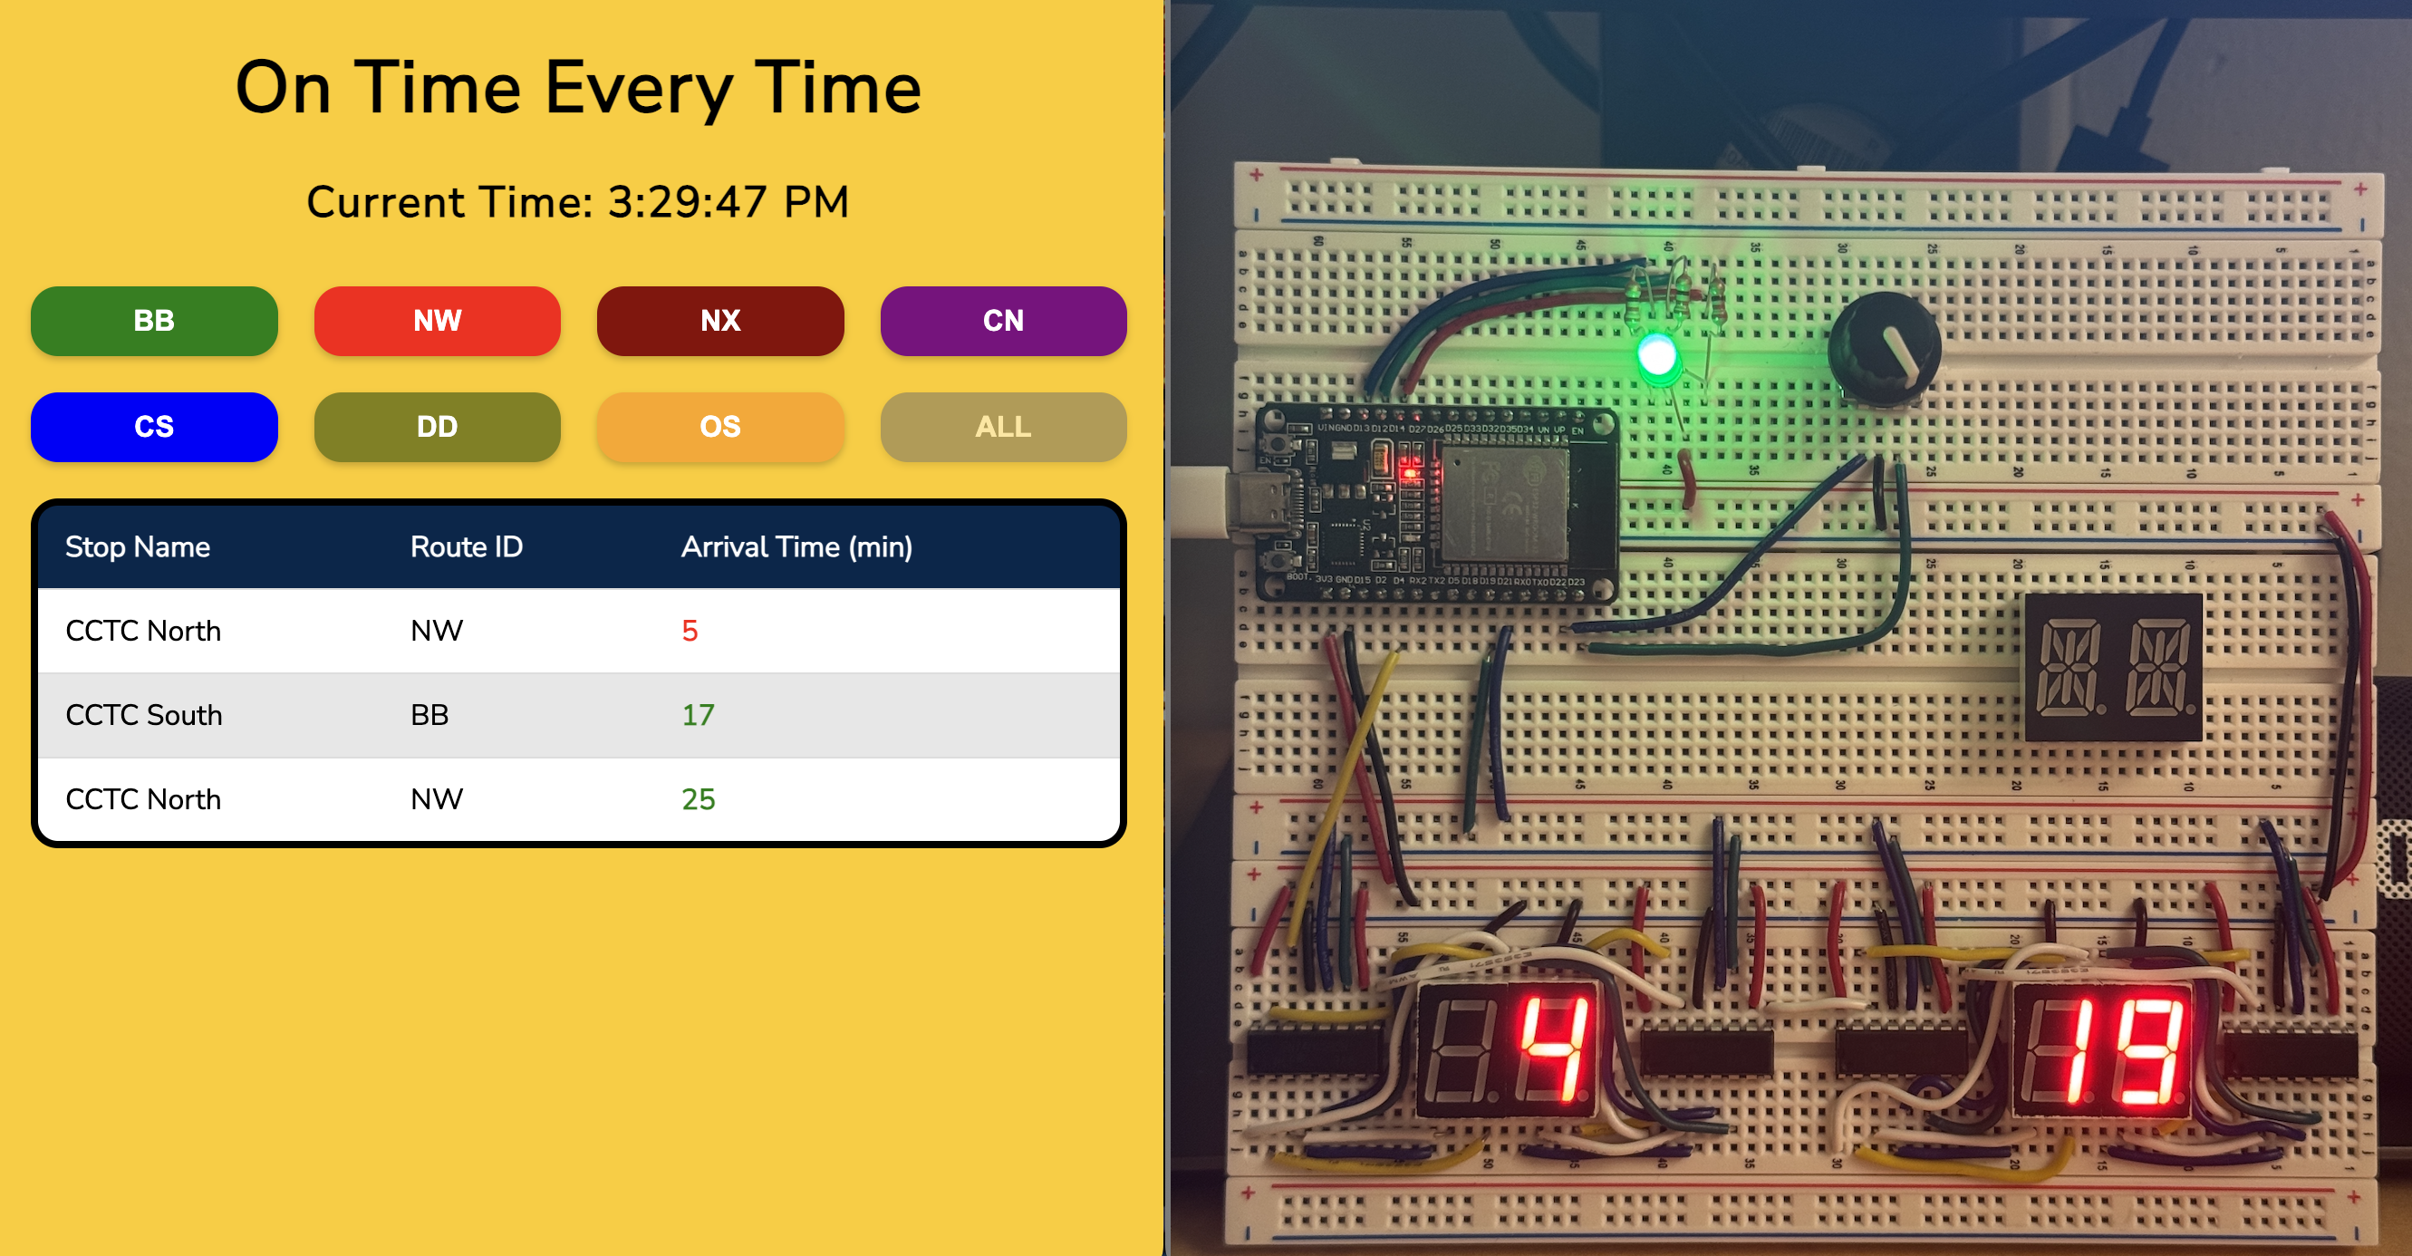Screen dimensions: 2412x1256
Task: Click the Current Time display text
Action: click(578, 202)
